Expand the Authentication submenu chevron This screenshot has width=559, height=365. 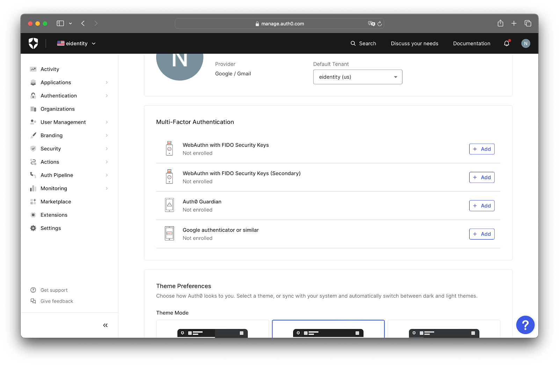coord(107,96)
